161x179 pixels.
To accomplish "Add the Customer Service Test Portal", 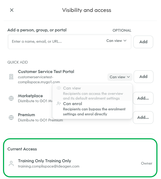I will click(144, 77).
